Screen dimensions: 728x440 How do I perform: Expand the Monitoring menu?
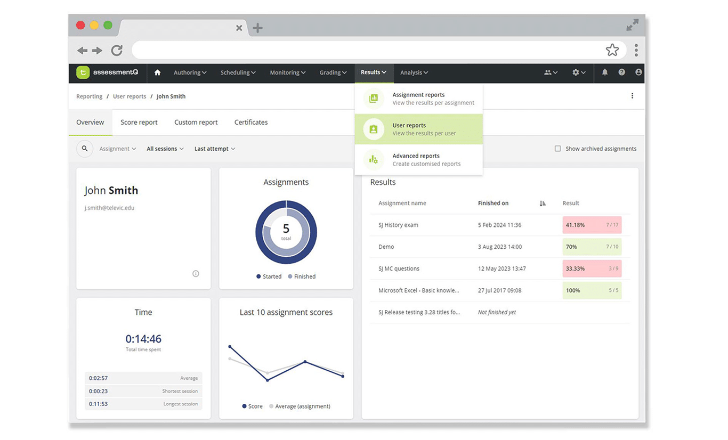tap(288, 72)
